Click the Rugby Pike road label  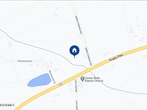[116, 58]
